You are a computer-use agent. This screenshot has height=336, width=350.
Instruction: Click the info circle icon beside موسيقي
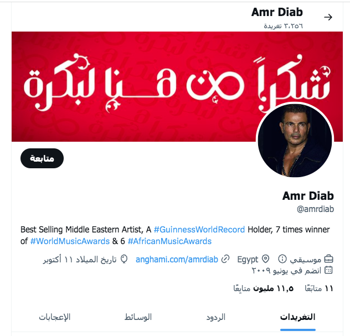(282, 259)
